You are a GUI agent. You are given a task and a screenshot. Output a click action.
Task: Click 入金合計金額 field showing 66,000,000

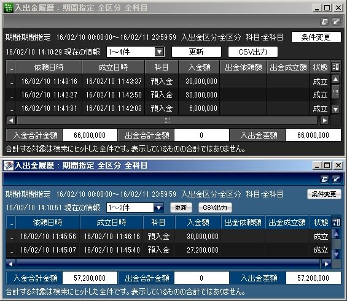click(x=90, y=135)
